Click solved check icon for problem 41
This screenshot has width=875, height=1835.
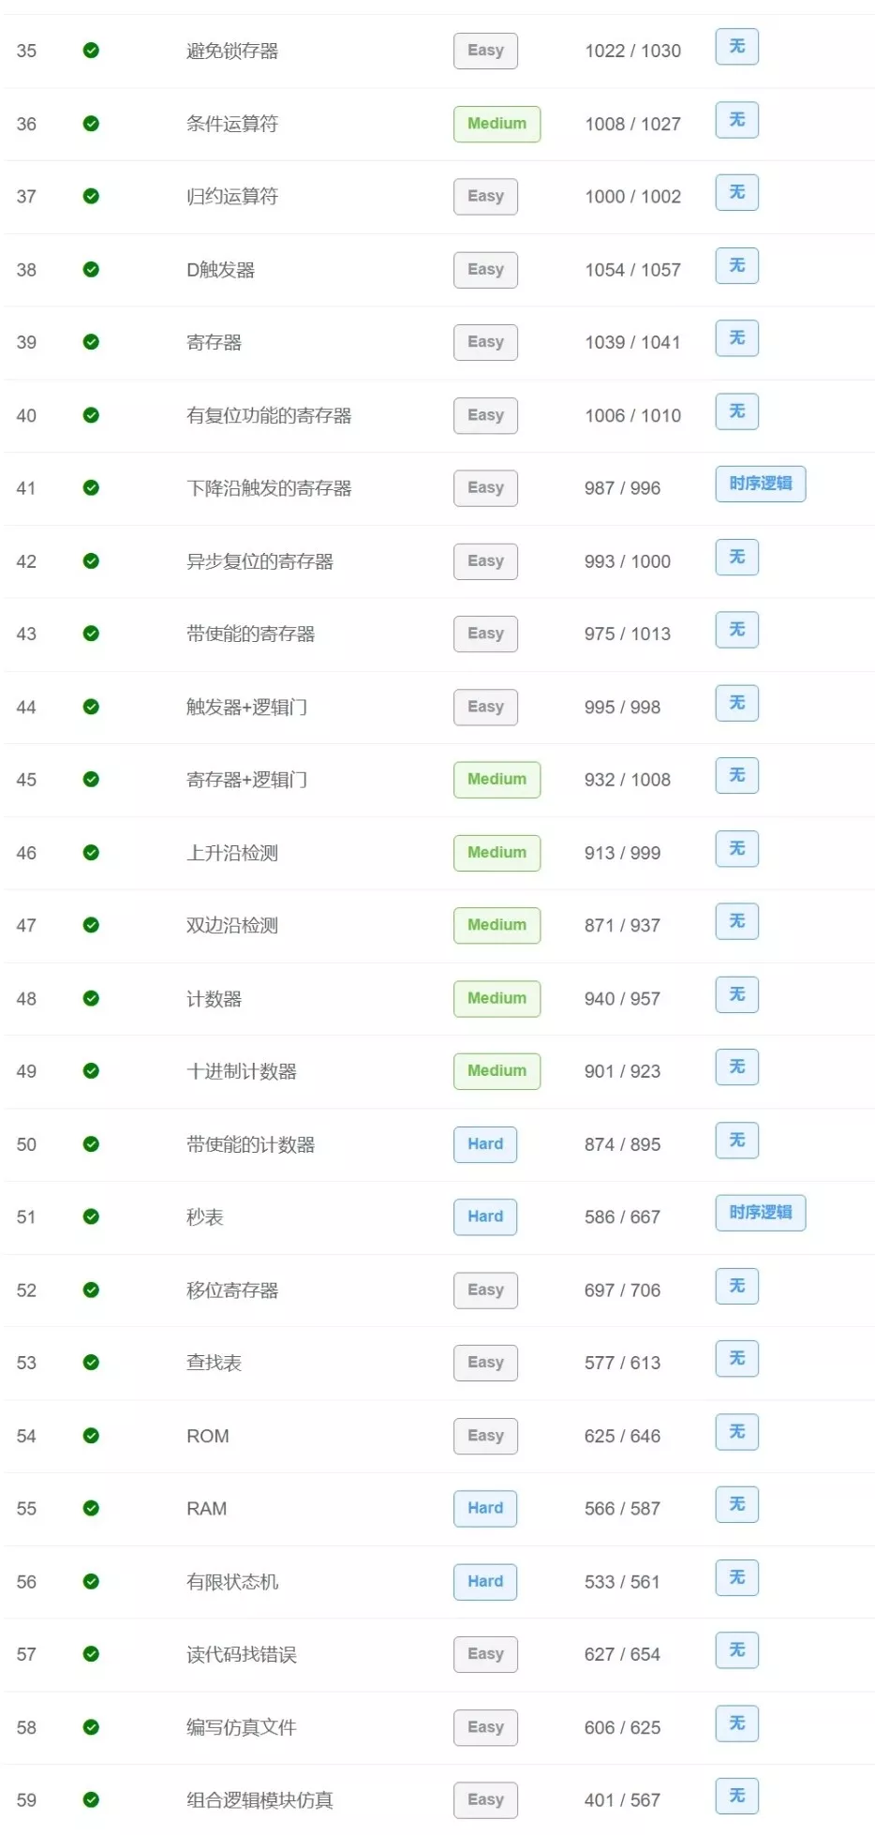tap(91, 487)
